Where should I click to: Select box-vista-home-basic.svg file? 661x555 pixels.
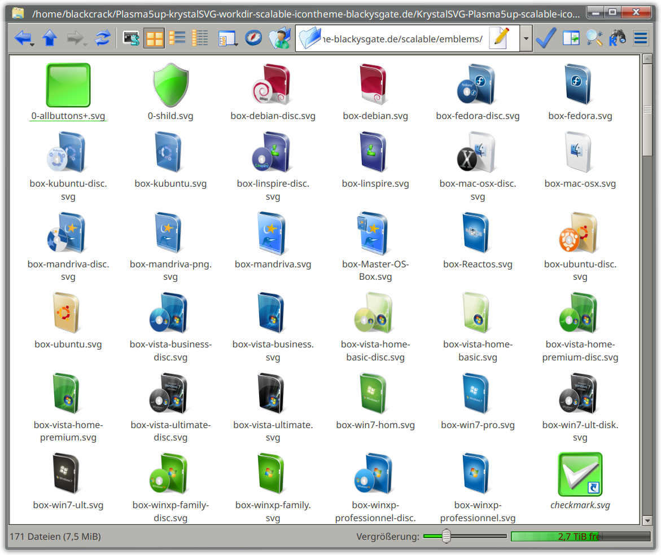[478, 327]
